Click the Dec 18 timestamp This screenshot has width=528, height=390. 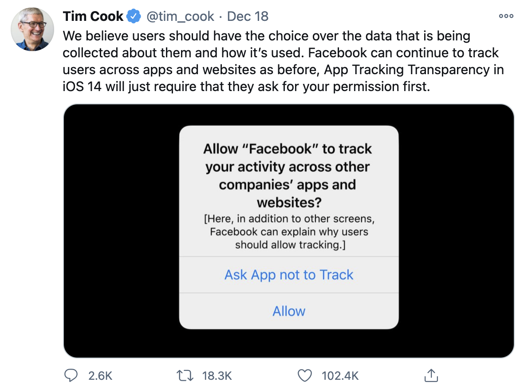point(248,17)
